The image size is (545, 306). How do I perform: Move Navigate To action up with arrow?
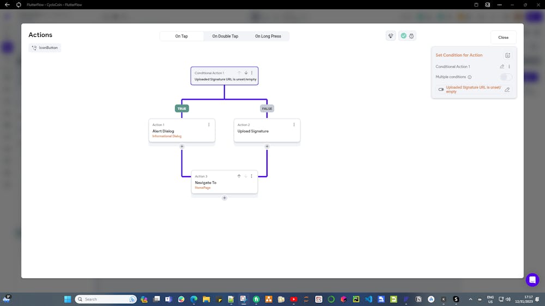[x=239, y=176]
